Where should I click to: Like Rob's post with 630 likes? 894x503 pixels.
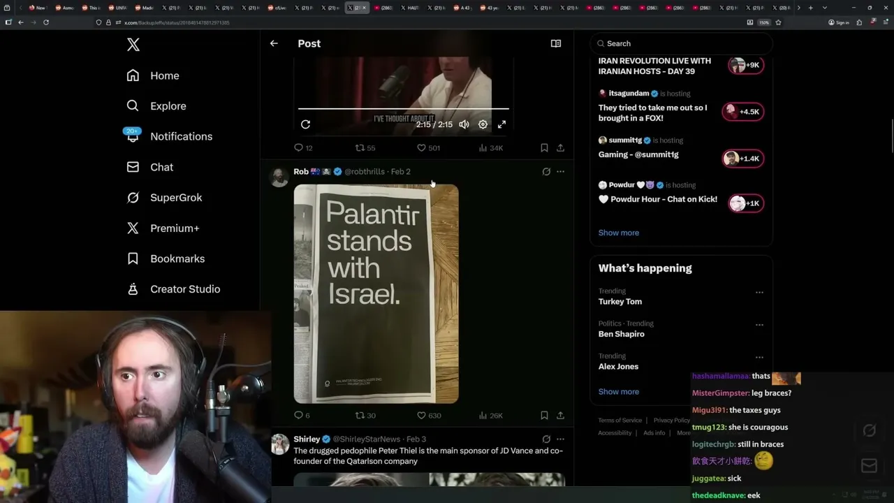[x=429, y=416]
